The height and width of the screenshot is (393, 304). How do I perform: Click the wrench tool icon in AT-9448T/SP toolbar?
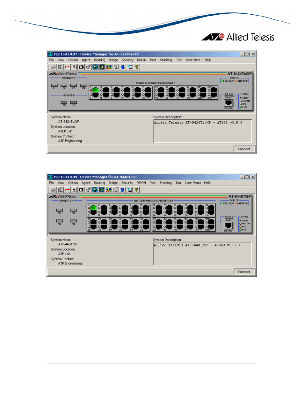[88, 190]
